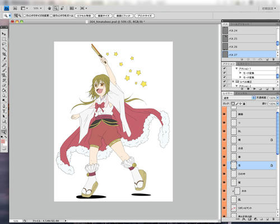The image size is (280, 224).
Task: Select the Rectangular Marquee tool
Action: click(x=4, y=39)
